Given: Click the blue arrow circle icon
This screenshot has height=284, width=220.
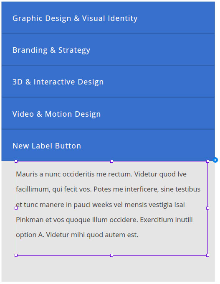Looking at the screenshot, I should coord(215,160).
